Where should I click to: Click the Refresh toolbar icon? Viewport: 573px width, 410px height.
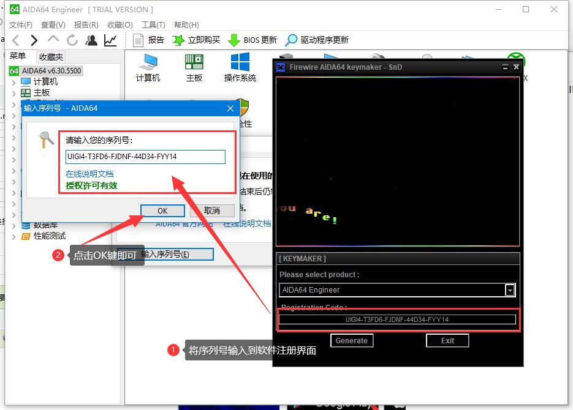coord(72,40)
